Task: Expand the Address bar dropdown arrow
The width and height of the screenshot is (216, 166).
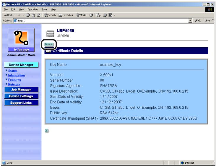Action: (x=190, y=21)
